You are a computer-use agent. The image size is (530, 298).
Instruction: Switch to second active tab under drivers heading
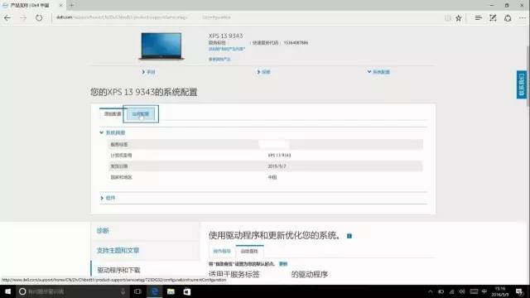[249, 252]
